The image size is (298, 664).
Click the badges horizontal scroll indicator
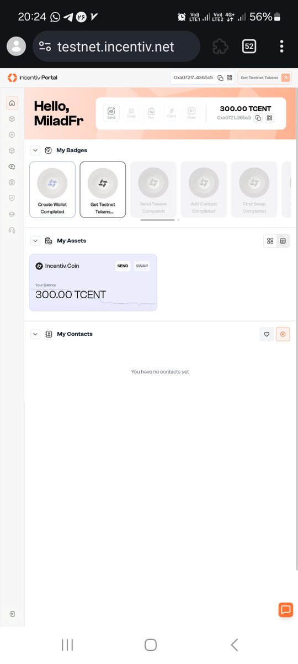158,220
